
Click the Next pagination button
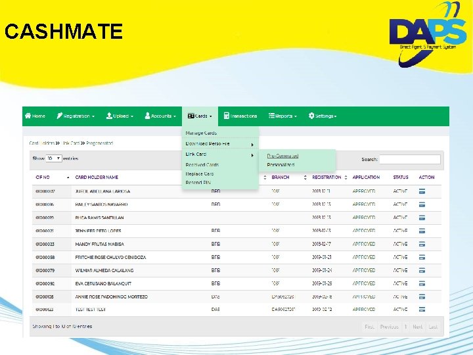418,327
